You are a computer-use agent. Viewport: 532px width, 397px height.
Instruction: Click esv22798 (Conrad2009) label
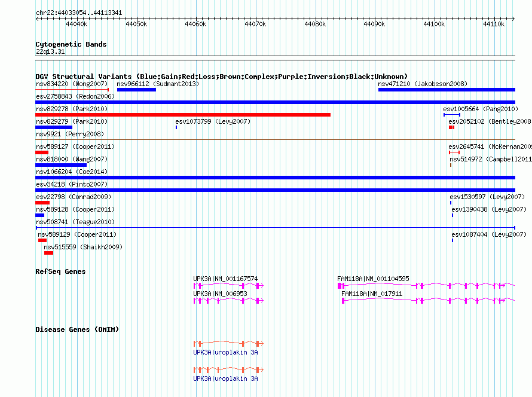pyautogui.click(x=74, y=197)
